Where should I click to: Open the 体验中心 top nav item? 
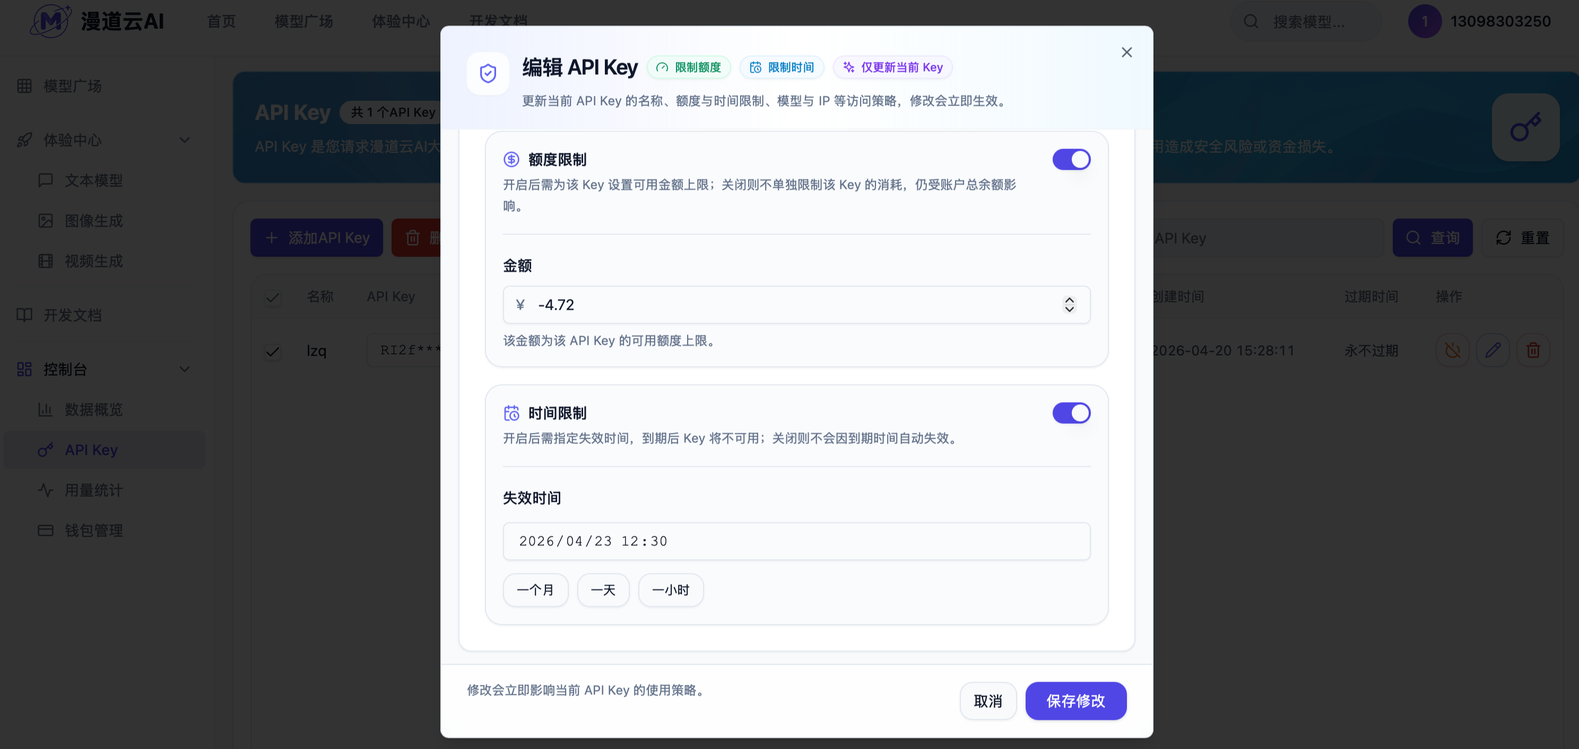coord(401,21)
